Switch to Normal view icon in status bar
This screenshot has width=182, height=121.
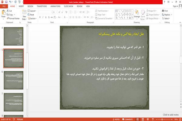tap(138, 119)
